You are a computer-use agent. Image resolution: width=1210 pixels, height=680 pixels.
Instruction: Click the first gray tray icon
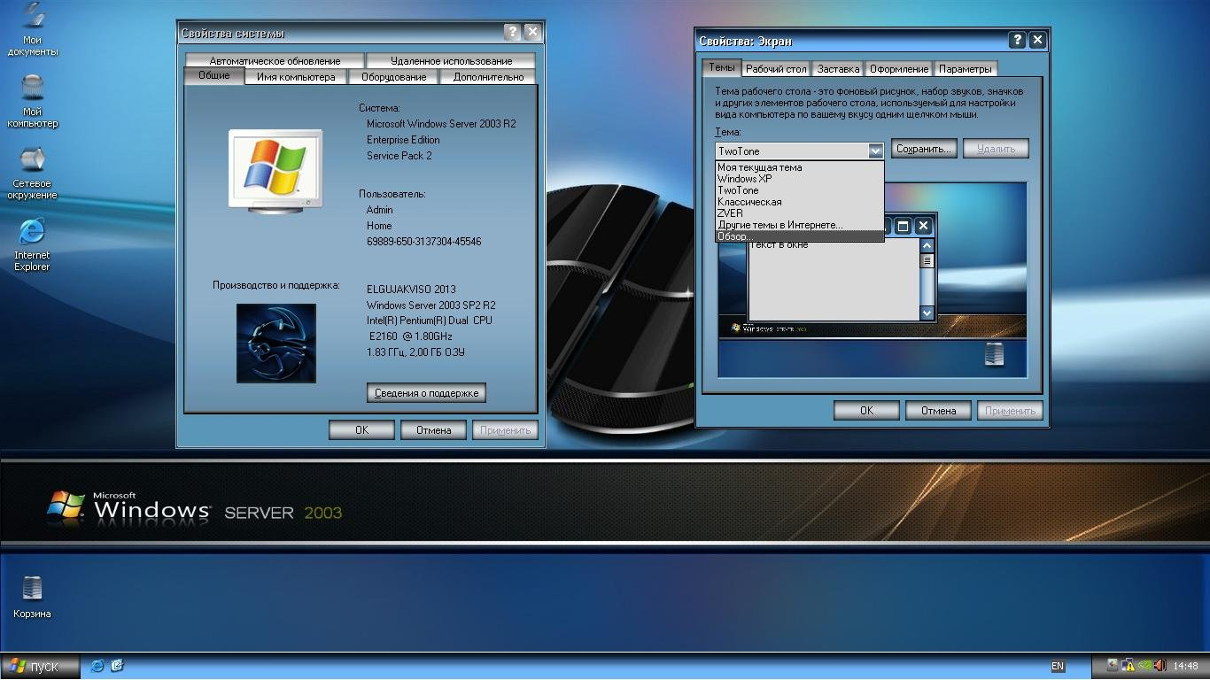point(1113,666)
